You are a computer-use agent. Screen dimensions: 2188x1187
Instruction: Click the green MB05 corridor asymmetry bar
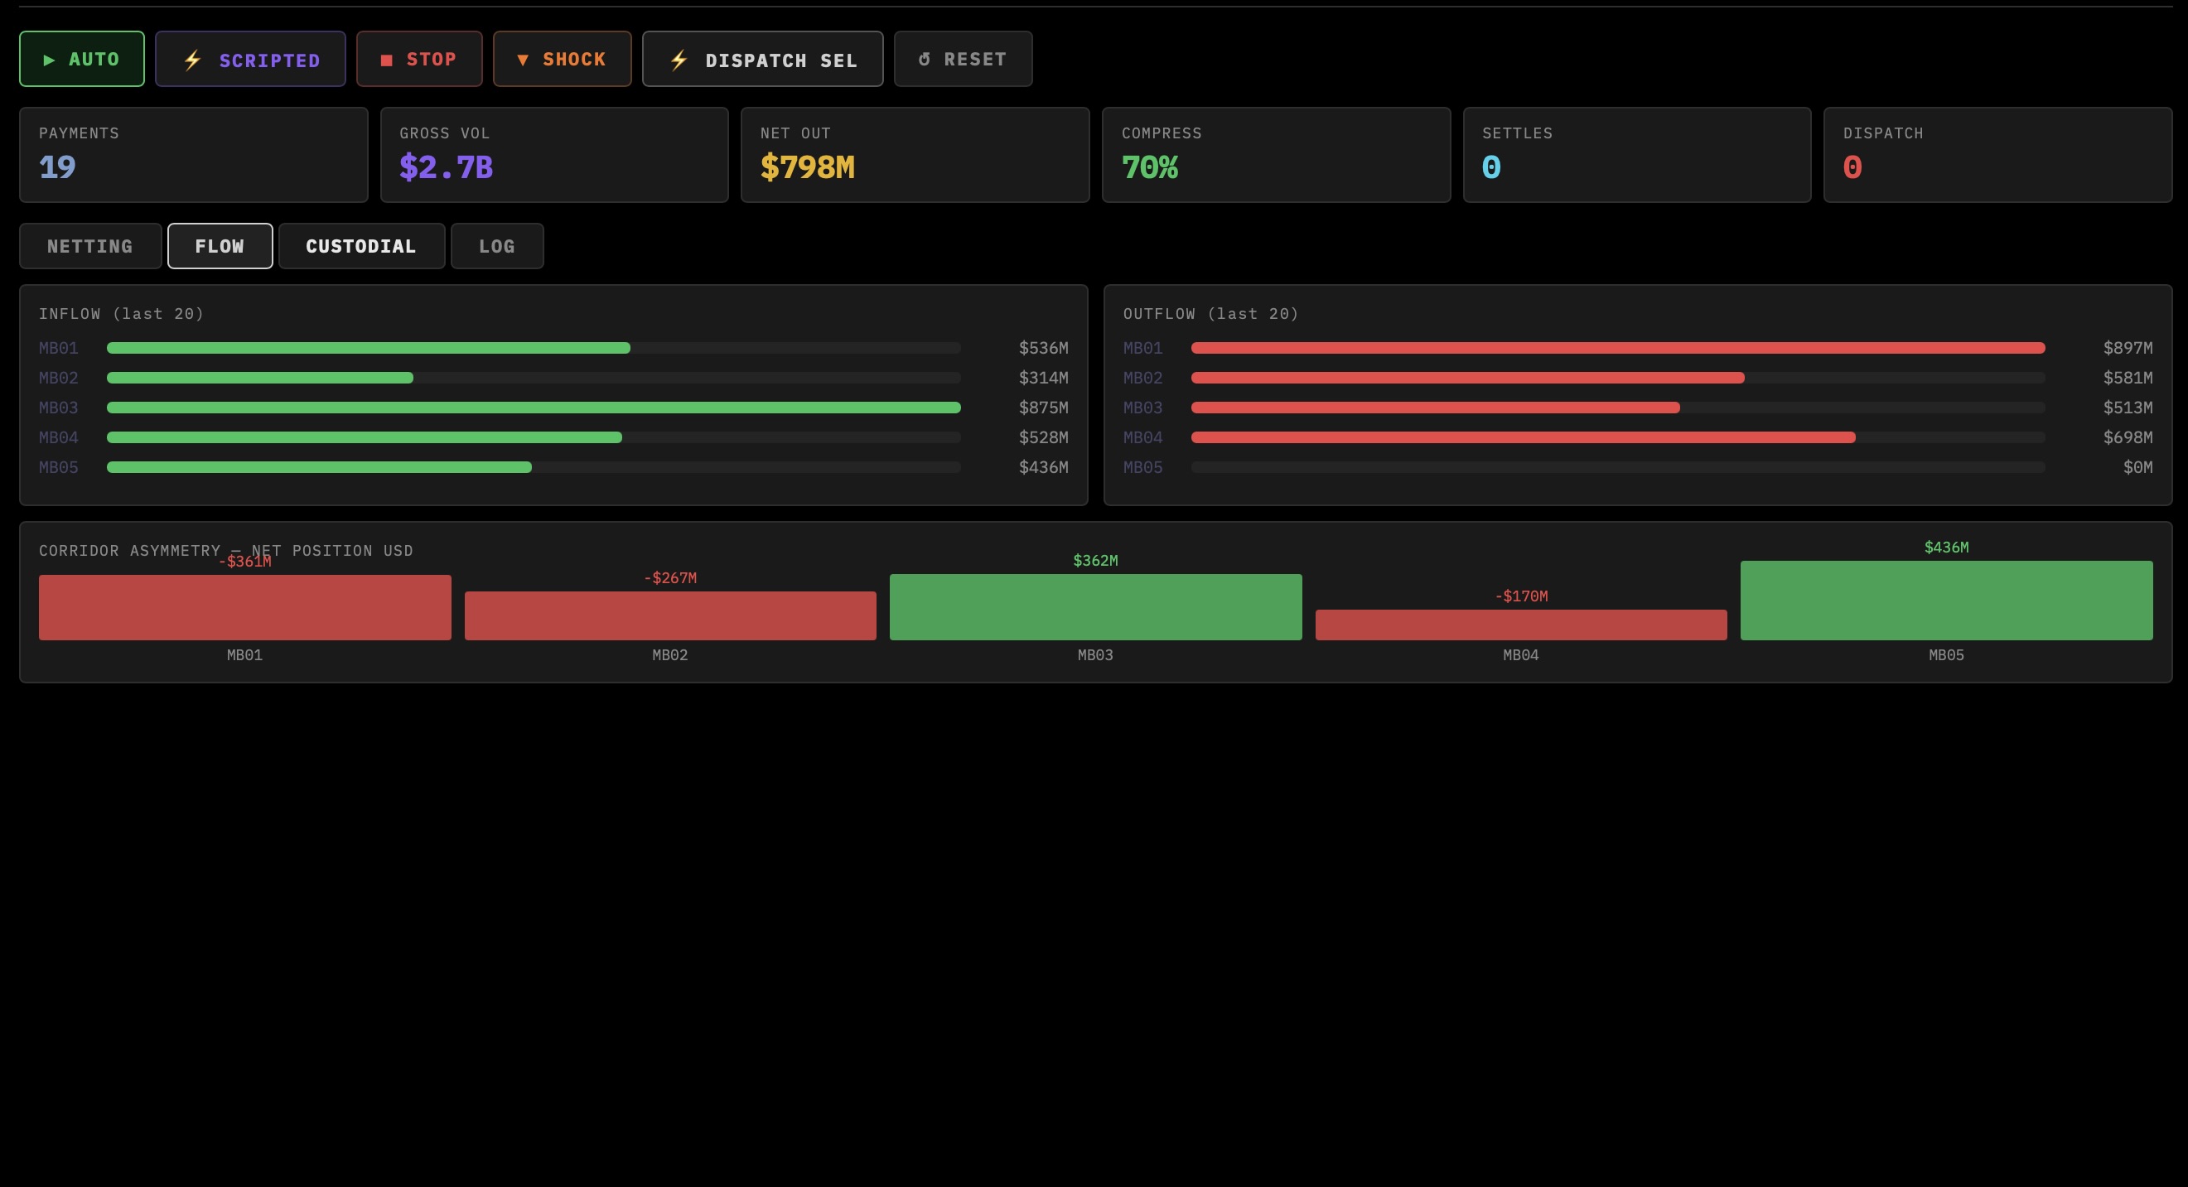click(1946, 601)
